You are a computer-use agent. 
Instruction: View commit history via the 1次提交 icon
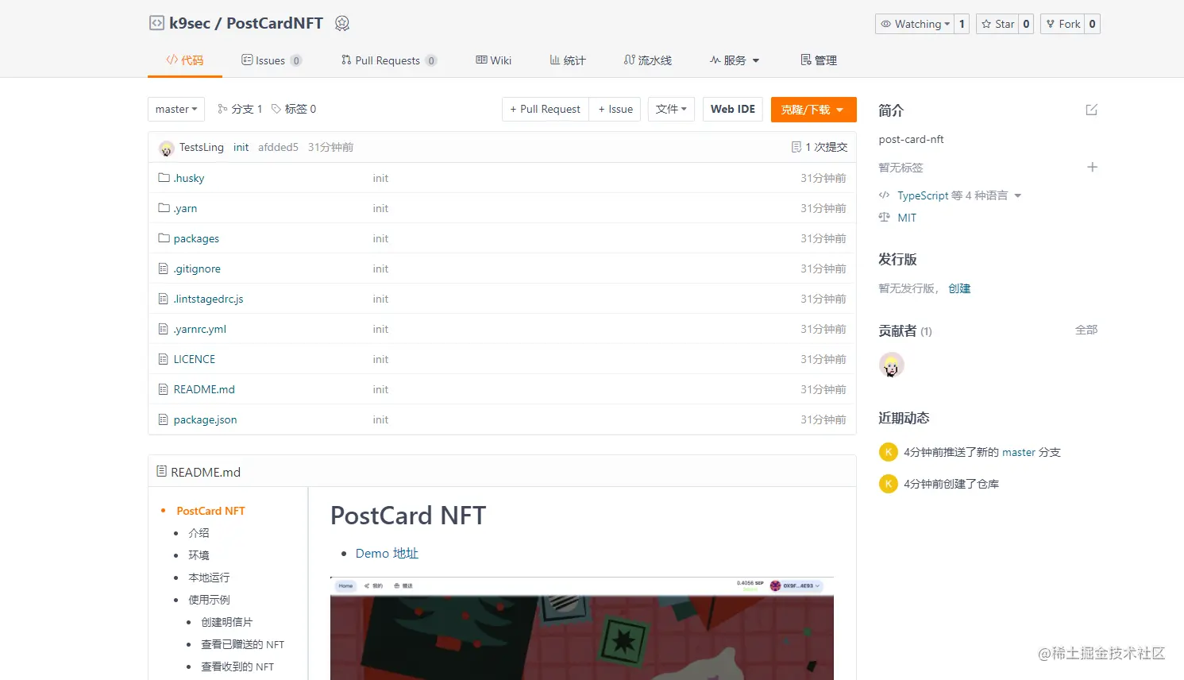pos(798,147)
